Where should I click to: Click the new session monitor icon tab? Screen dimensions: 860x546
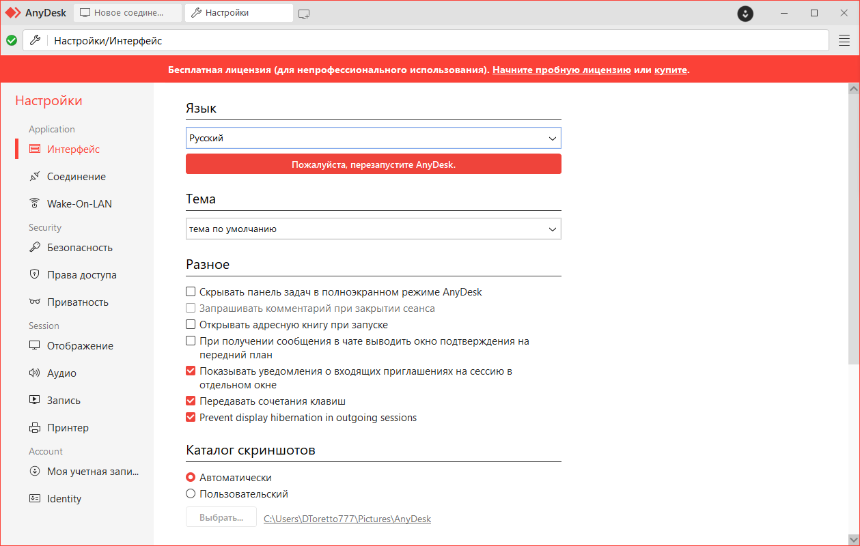click(305, 13)
